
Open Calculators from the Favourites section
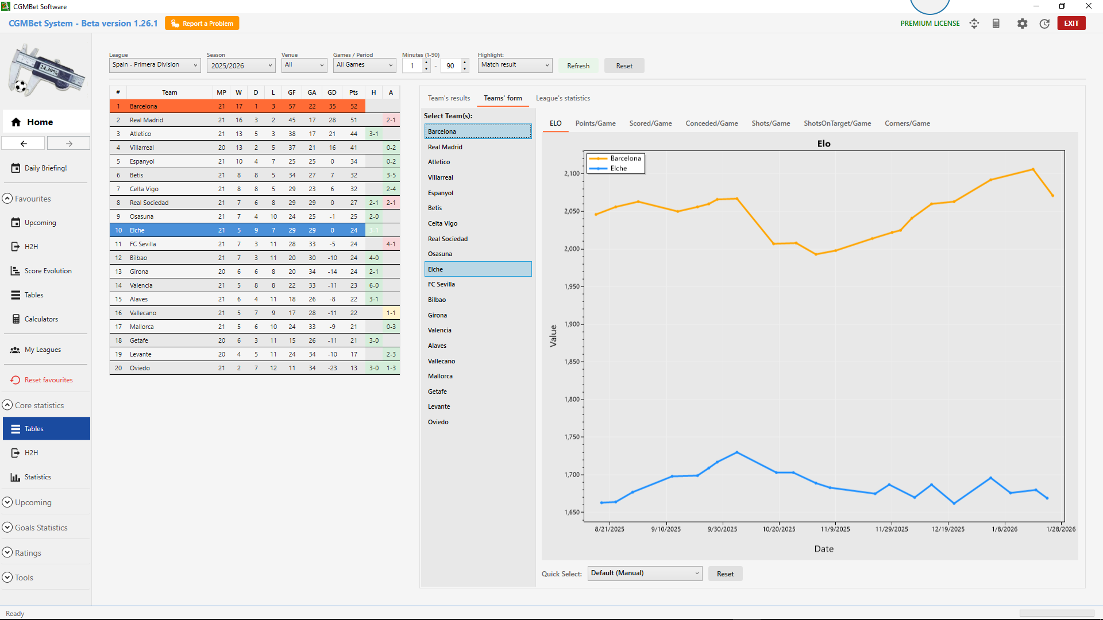pos(41,319)
